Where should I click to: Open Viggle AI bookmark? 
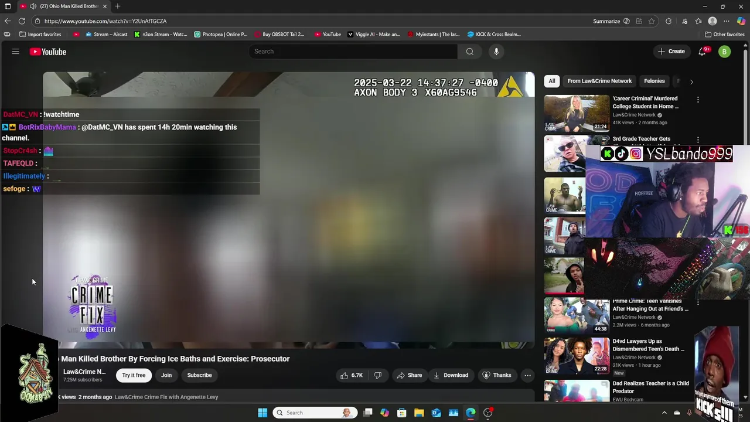[x=373, y=34]
